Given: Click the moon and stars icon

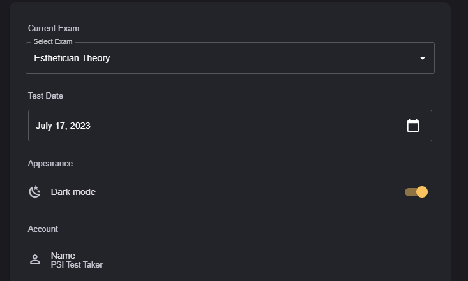Looking at the screenshot, I should point(35,192).
